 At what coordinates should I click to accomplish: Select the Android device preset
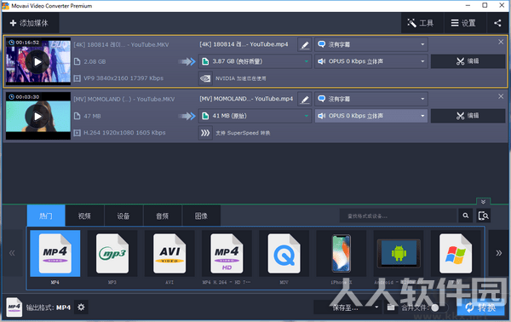tap(399, 257)
